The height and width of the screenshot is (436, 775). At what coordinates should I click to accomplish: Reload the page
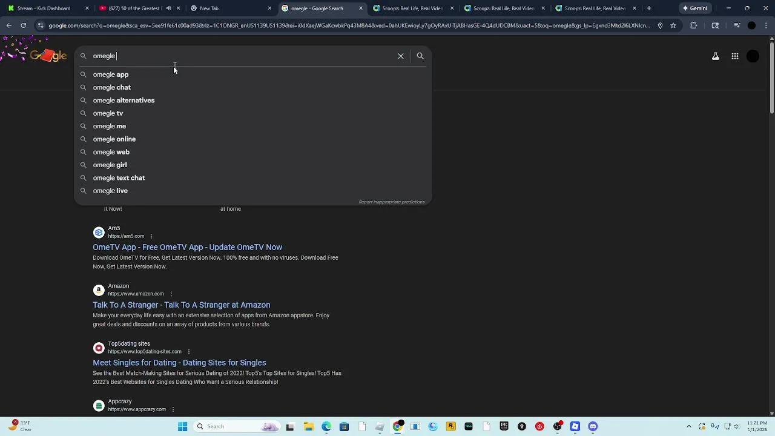pyautogui.click(x=23, y=25)
